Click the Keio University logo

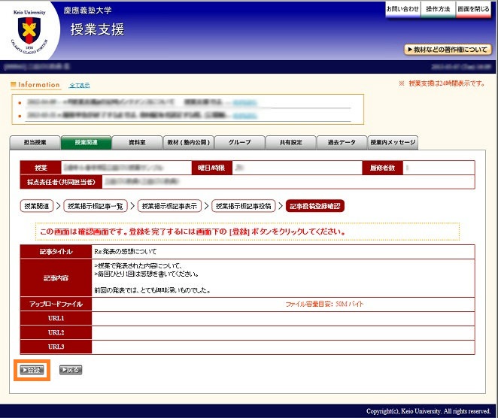pos(29,30)
